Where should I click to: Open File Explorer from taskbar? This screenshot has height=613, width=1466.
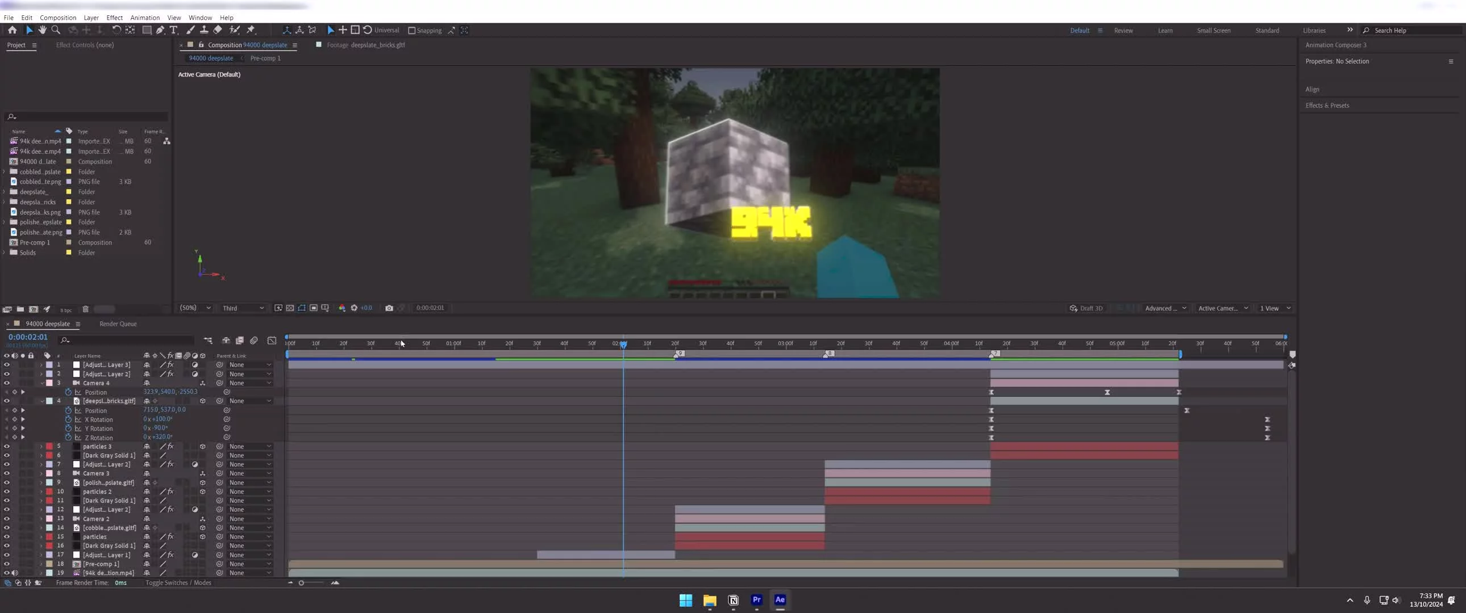pos(710,600)
